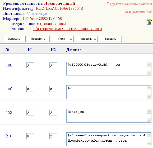This screenshot has height=148, width=153.
Task: Close the editor with Закрыть button
Action: click(x=110, y=39)
